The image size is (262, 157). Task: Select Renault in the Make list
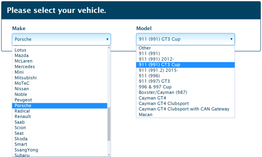click(60, 117)
